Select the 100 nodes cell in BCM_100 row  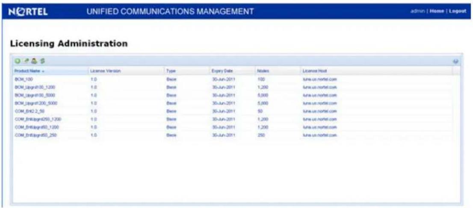[260, 79]
